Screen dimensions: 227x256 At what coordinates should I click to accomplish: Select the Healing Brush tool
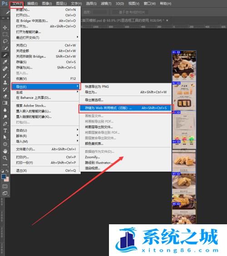5,69
